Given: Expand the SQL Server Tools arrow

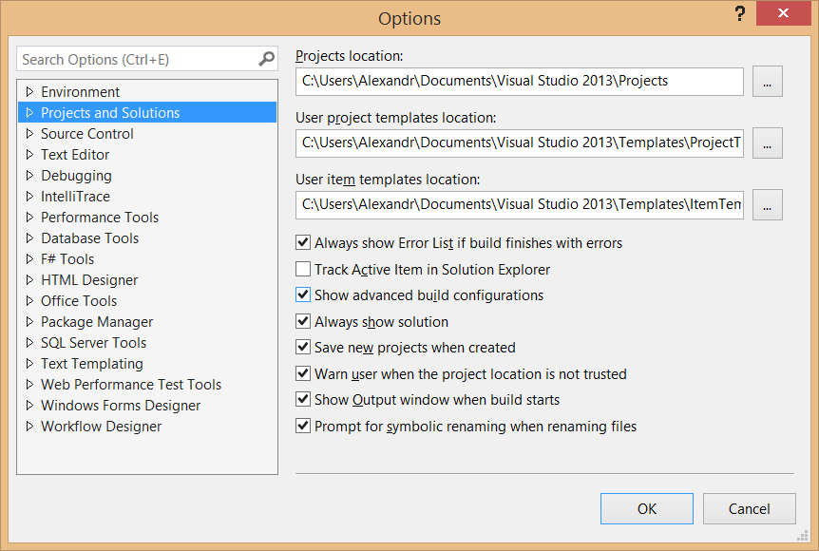Looking at the screenshot, I should tap(29, 342).
